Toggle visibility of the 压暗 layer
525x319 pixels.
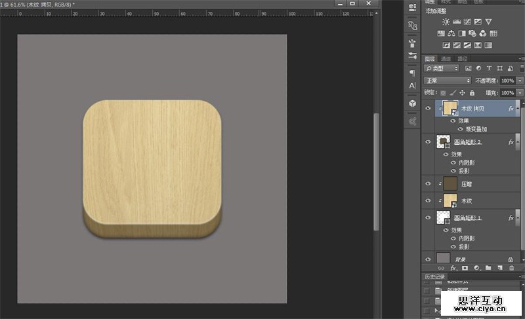pyautogui.click(x=428, y=185)
